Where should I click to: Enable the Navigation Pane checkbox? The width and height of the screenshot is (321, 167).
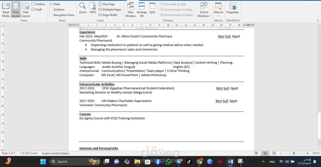pyautogui.click(x=51, y=15)
